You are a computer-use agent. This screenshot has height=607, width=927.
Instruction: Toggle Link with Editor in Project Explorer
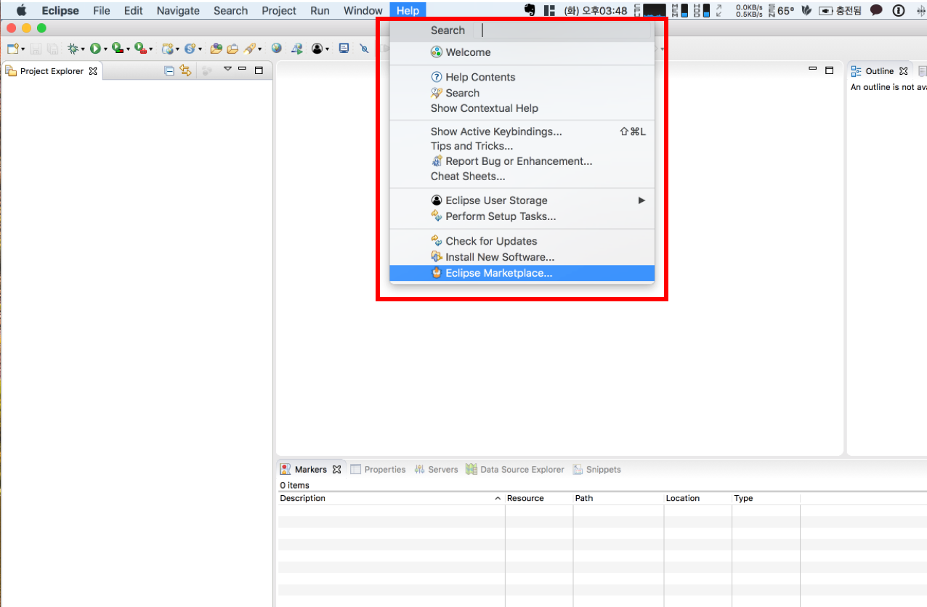pyautogui.click(x=185, y=70)
